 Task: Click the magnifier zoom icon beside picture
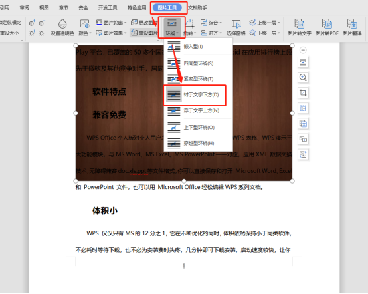(303, 78)
